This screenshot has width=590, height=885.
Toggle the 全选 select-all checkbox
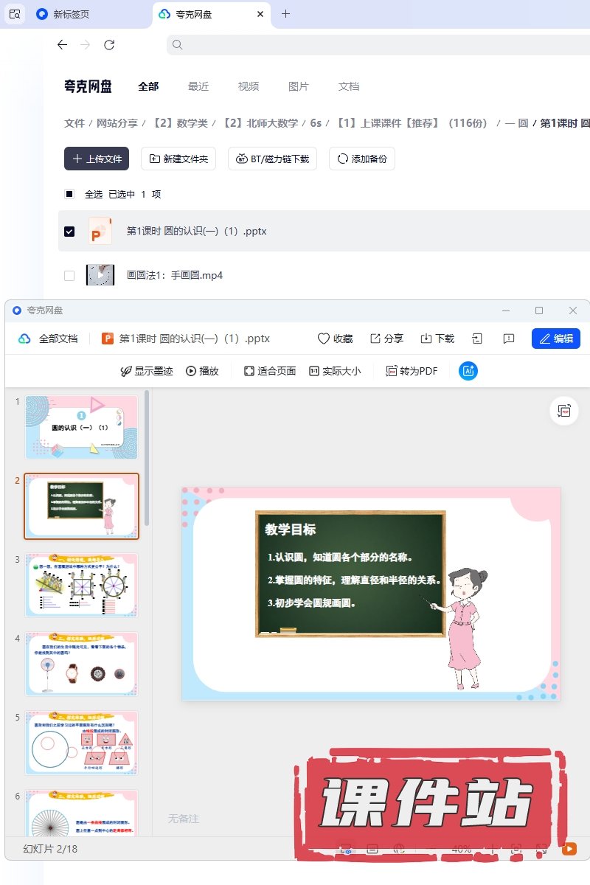tap(69, 195)
